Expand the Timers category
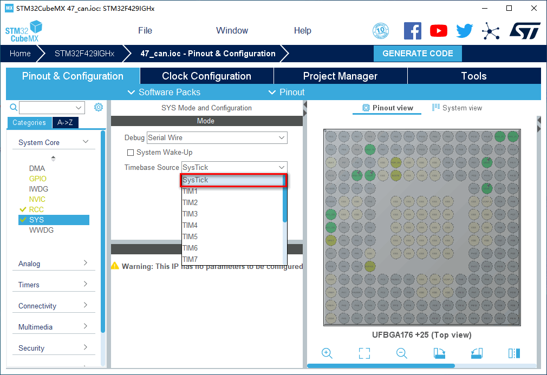Viewport: 547px width, 375px height. click(x=53, y=285)
